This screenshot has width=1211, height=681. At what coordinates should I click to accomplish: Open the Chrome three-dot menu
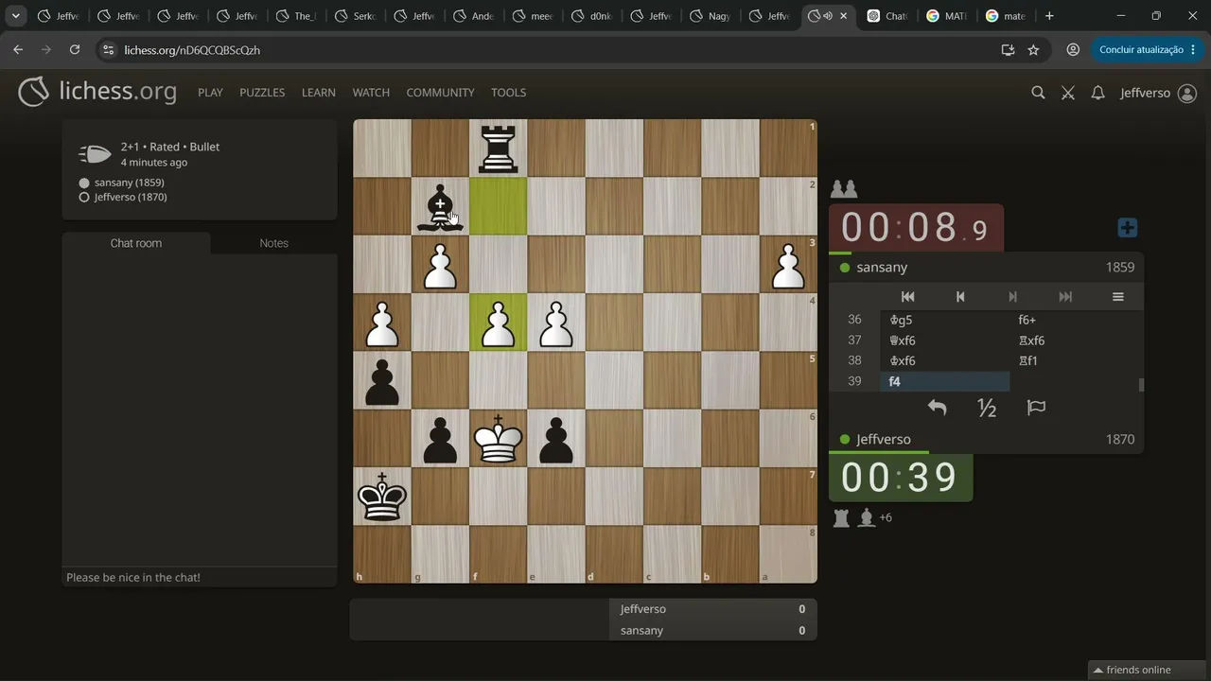pyautogui.click(x=1194, y=50)
